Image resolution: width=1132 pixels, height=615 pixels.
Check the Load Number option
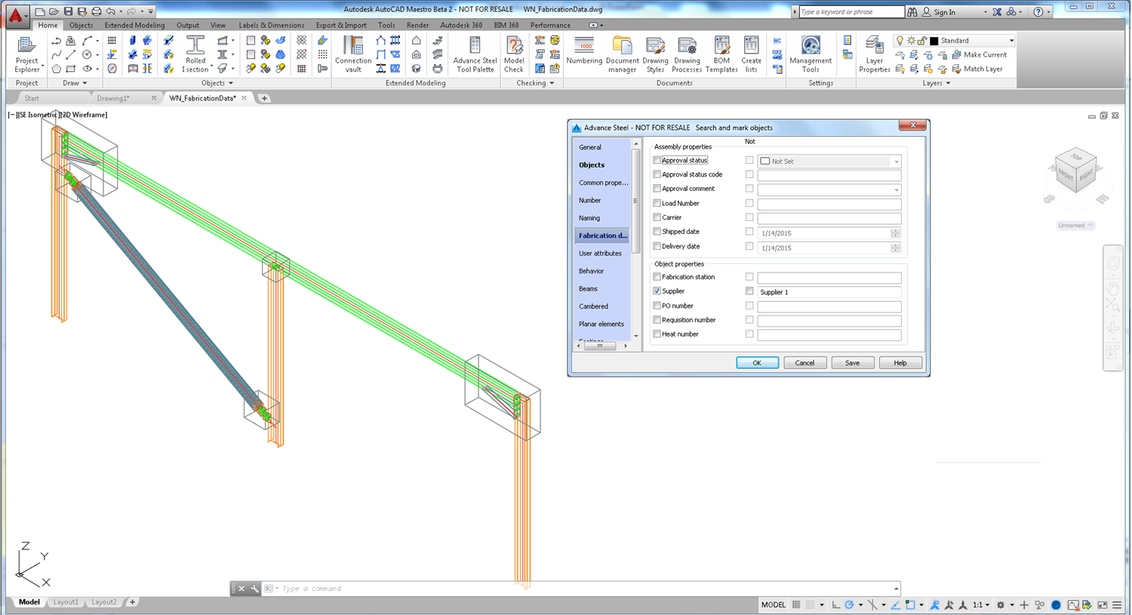657,203
